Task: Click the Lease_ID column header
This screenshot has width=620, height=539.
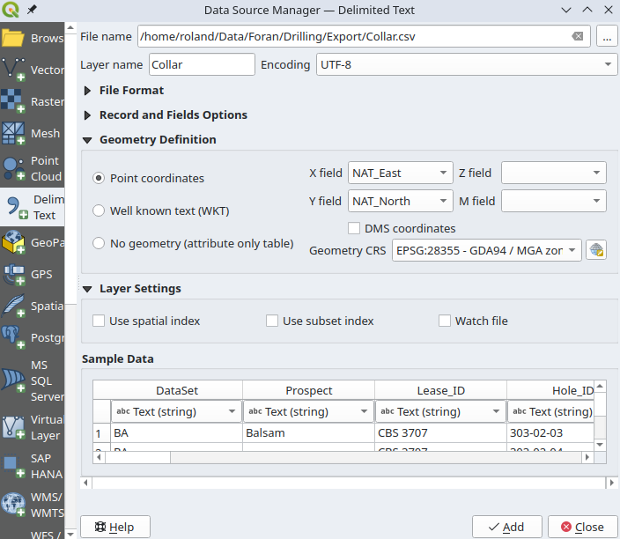Action: click(x=440, y=390)
